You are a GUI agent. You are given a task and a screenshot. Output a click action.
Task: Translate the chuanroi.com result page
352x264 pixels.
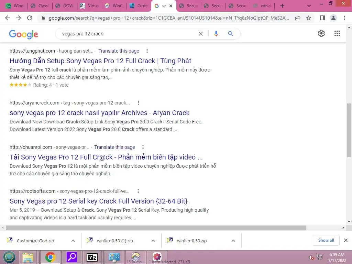click(x=114, y=147)
